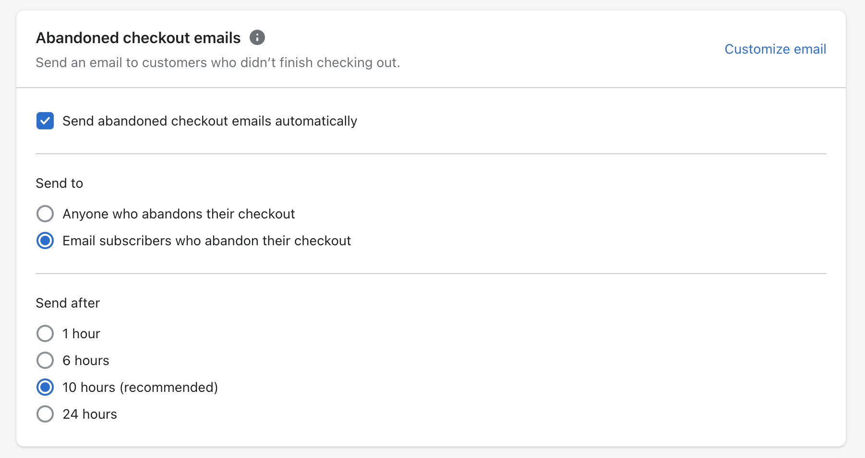Click the 'Send to' section heading

click(x=60, y=183)
